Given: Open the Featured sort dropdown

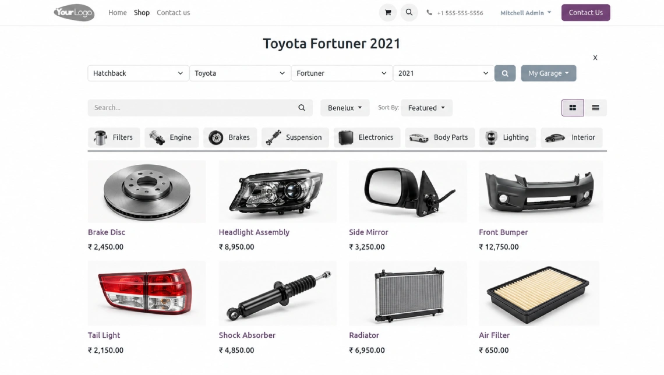Looking at the screenshot, I should 426,108.
